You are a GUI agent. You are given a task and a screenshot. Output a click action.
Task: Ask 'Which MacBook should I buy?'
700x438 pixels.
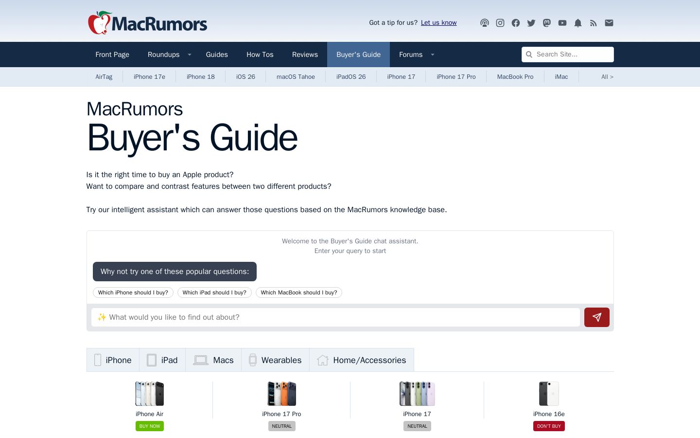299,292
